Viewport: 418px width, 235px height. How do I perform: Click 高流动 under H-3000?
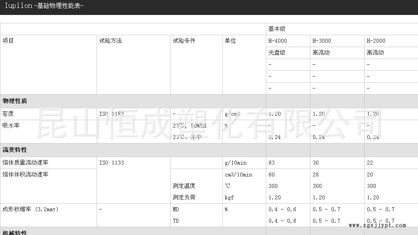coord(321,53)
